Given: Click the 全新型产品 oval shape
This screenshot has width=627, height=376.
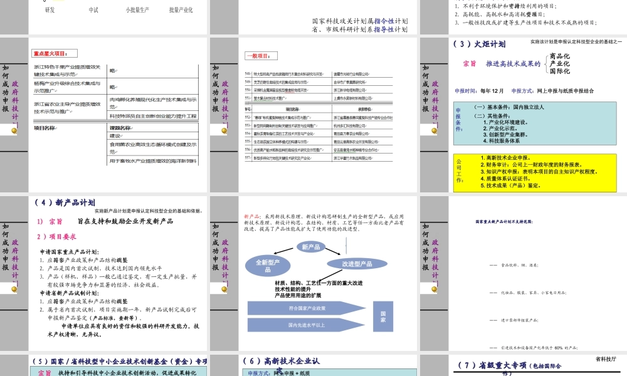Looking at the screenshot, I should 268,266.
